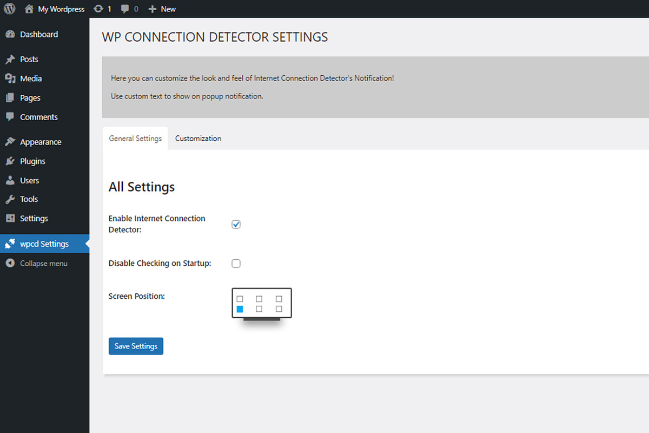Open the Media menu label
Screen dimensions: 649x433
[31, 78]
